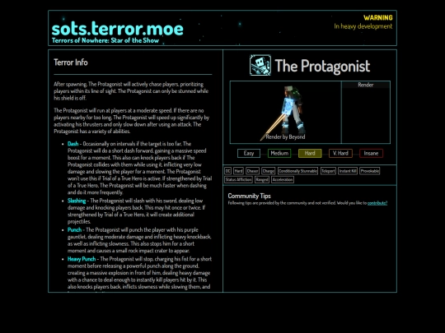Click the Teleport tag

[x=328, y=171]
